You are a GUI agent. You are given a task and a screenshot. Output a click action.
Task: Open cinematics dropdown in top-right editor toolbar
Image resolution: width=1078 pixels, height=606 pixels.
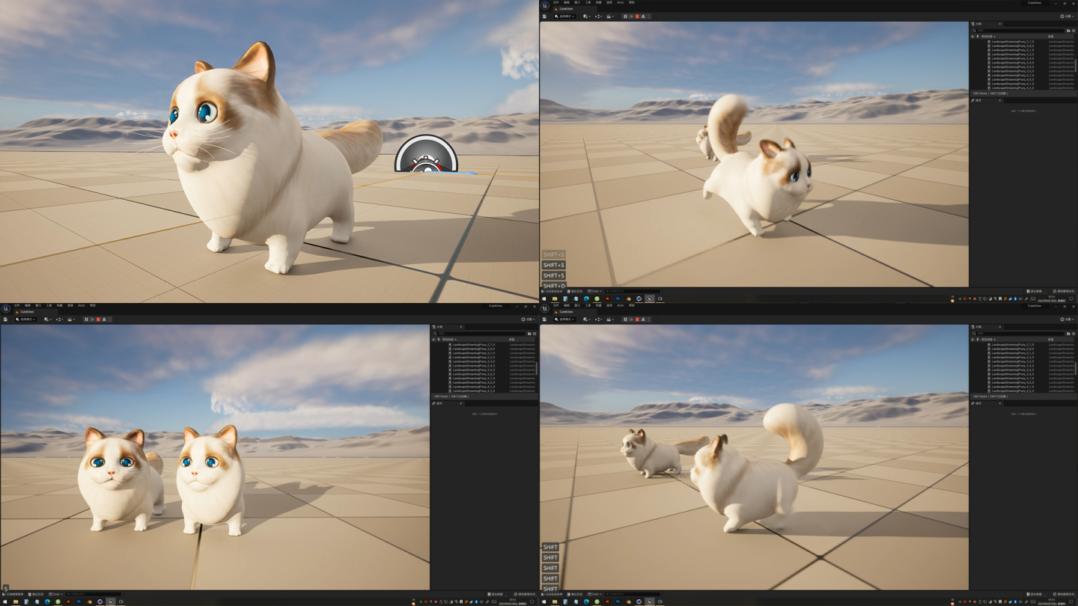point(610,16)
